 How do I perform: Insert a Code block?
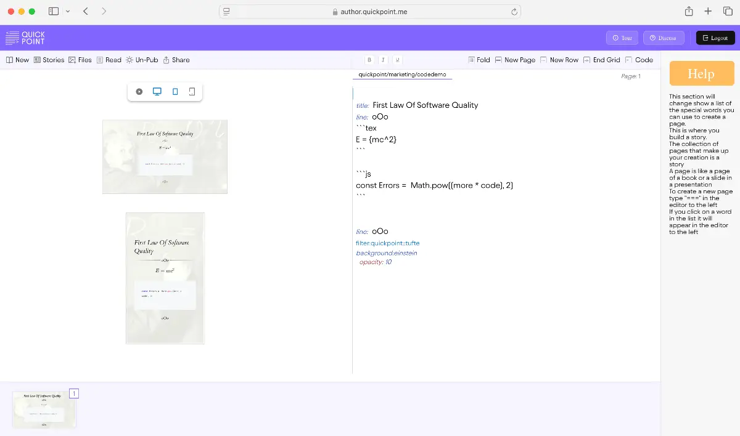point(639,60)
